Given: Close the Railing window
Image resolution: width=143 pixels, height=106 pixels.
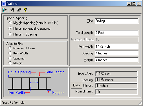Looking at the screenshot, I should pos(139,4).
